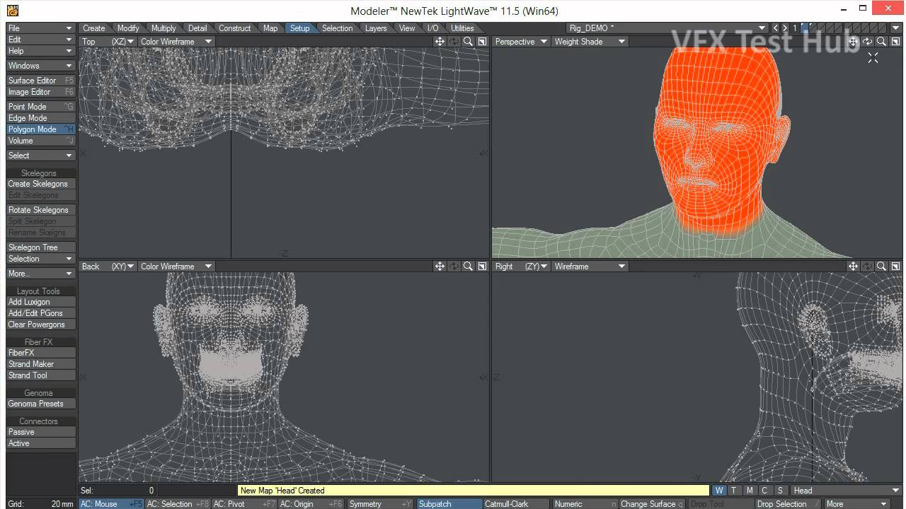
Task: Select S selection set map type button
Action: coord(780,491)
